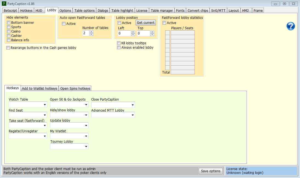This screenshot has width=300, height=178.
Task: Switch to Table manager tab
Action: click(x=162, y=10)
